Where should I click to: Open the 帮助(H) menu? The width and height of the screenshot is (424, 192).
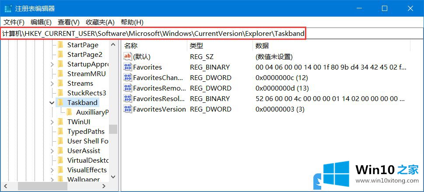click(132, 22)
